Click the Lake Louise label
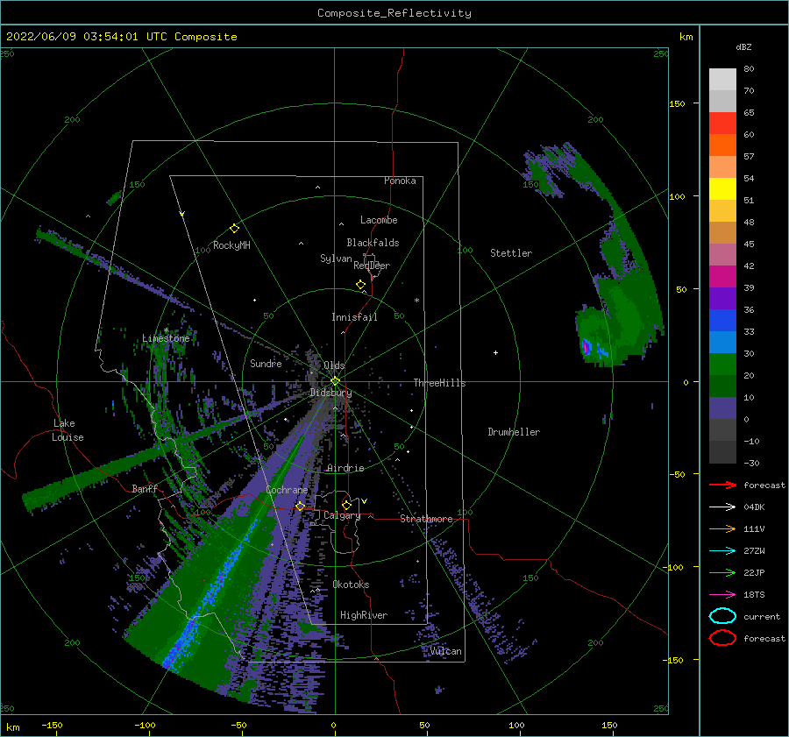 [68, 430]
